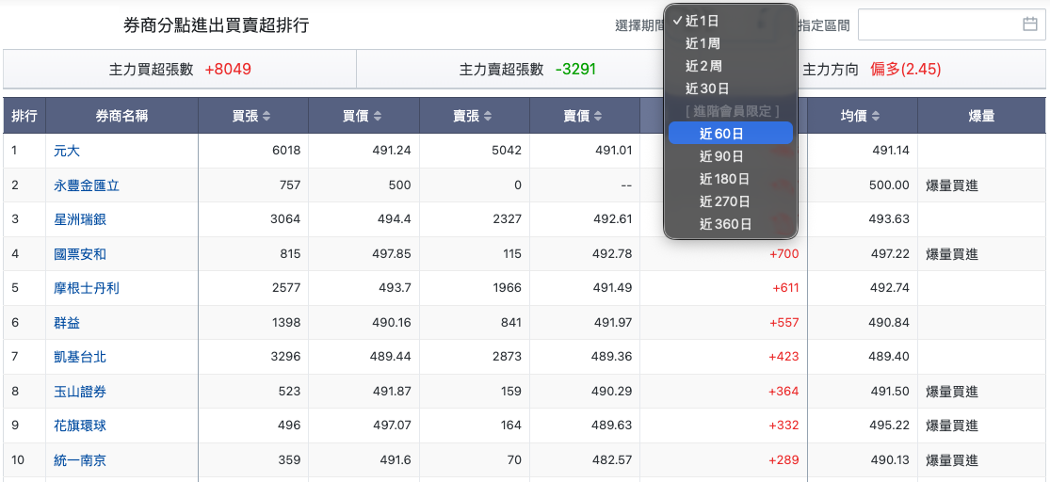Click the 主力買超張數 +8049 value
The width and height of the screenshot is (1050, 482).
(228, 69)
